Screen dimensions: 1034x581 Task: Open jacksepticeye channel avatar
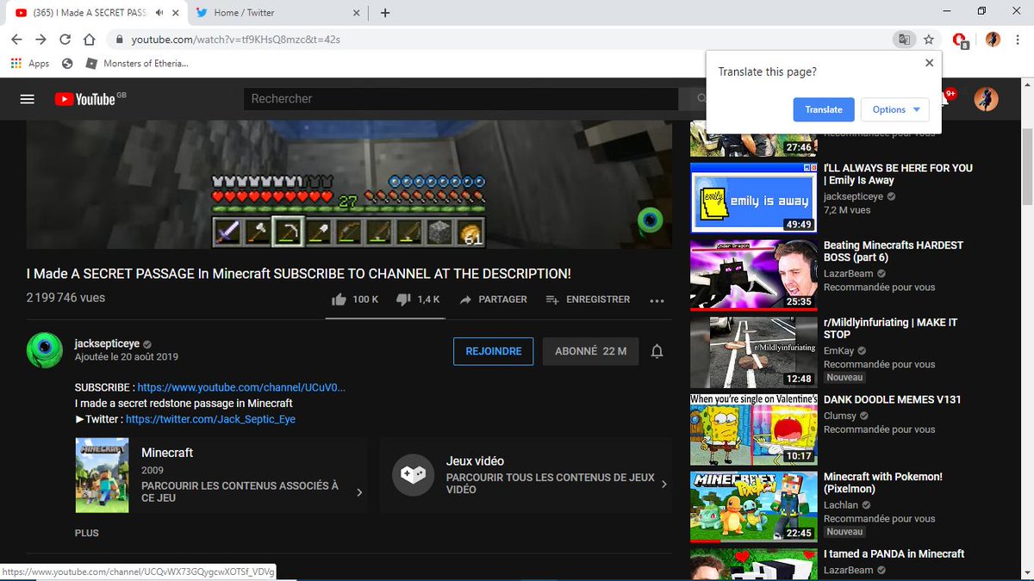[44, 350]
